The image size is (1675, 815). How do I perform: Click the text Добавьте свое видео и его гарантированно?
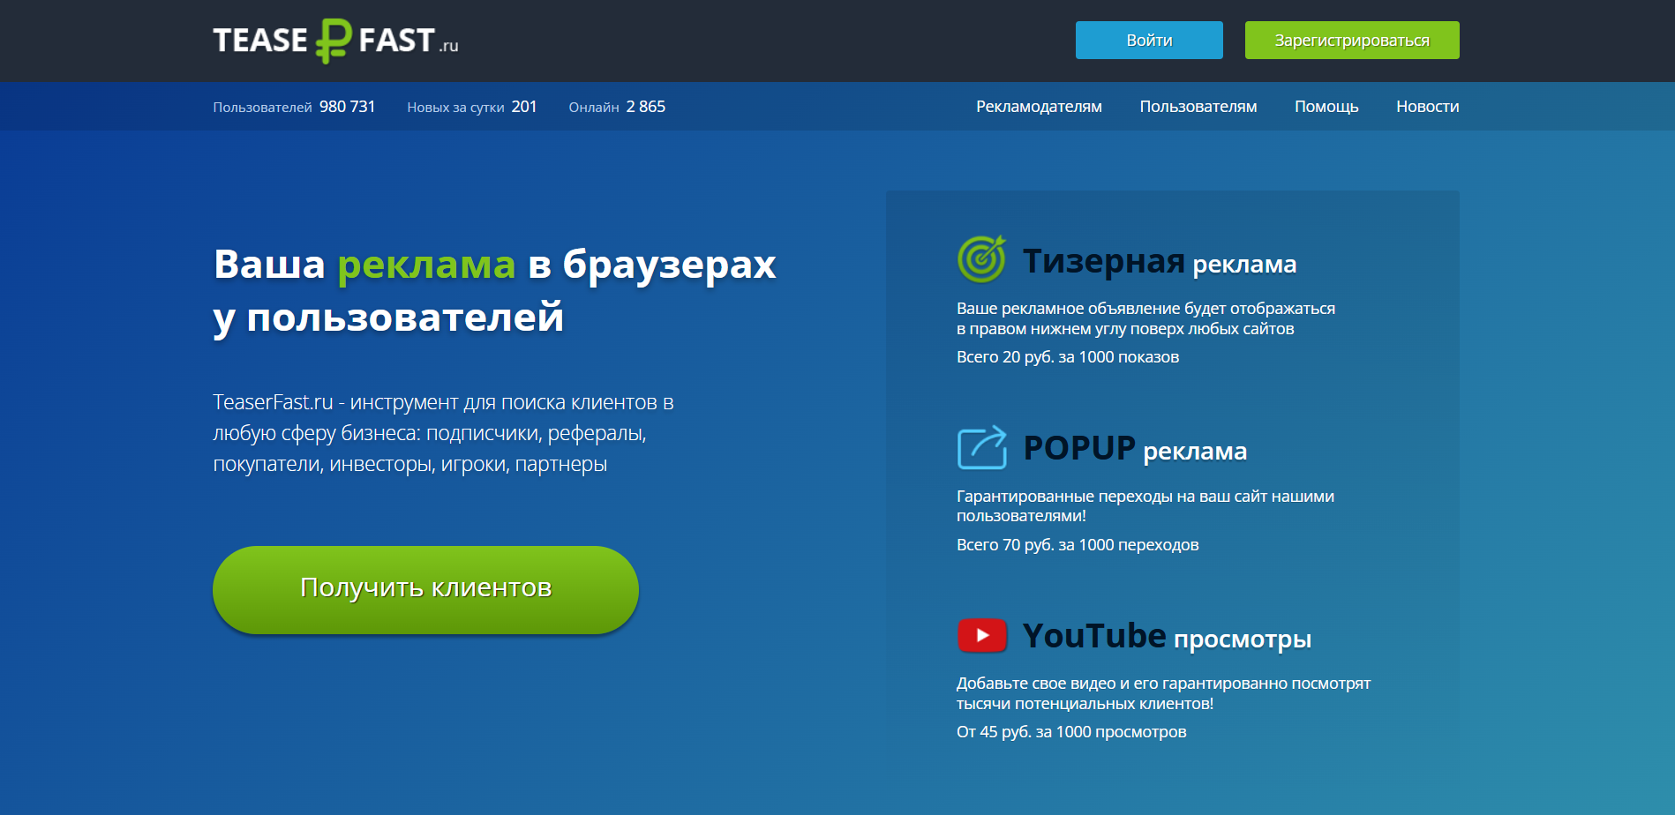1163,693
